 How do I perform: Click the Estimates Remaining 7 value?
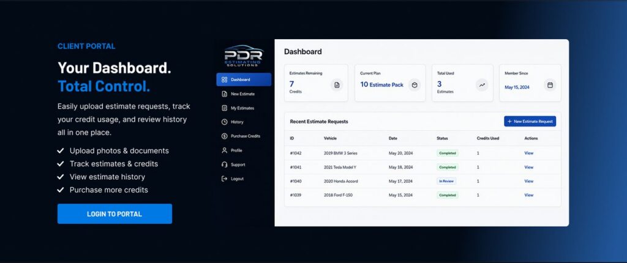292,84
